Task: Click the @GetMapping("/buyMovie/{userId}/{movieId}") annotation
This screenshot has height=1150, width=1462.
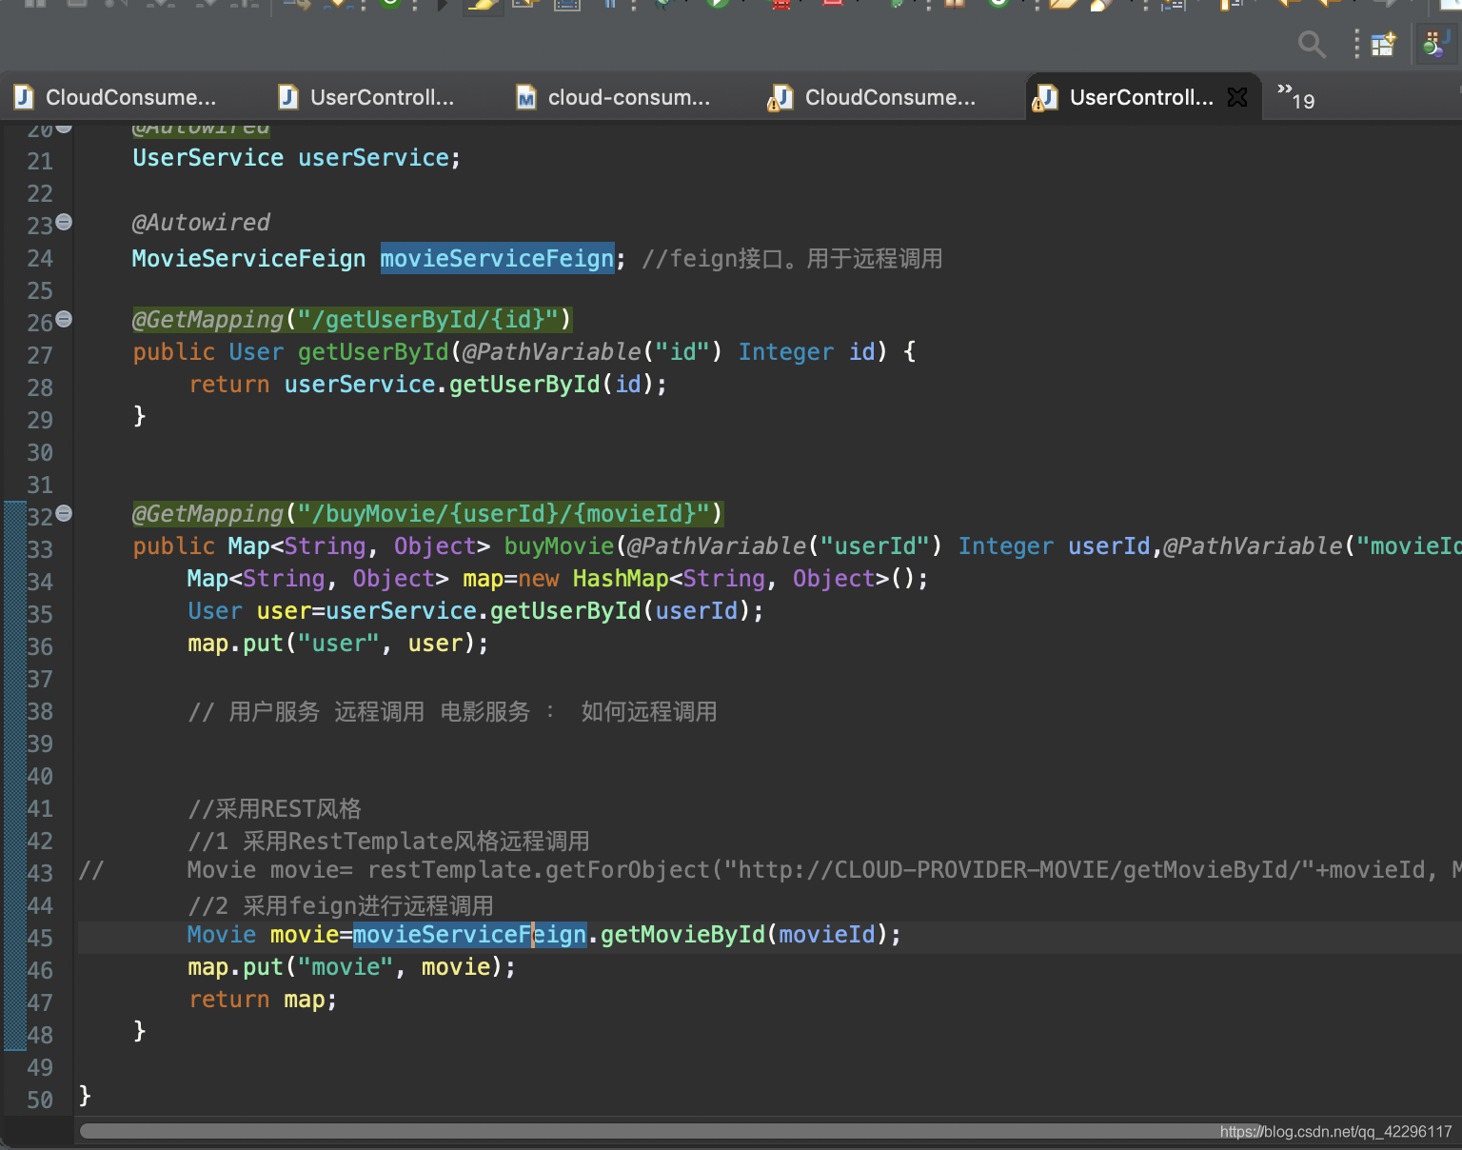Action: click(427, 513)
